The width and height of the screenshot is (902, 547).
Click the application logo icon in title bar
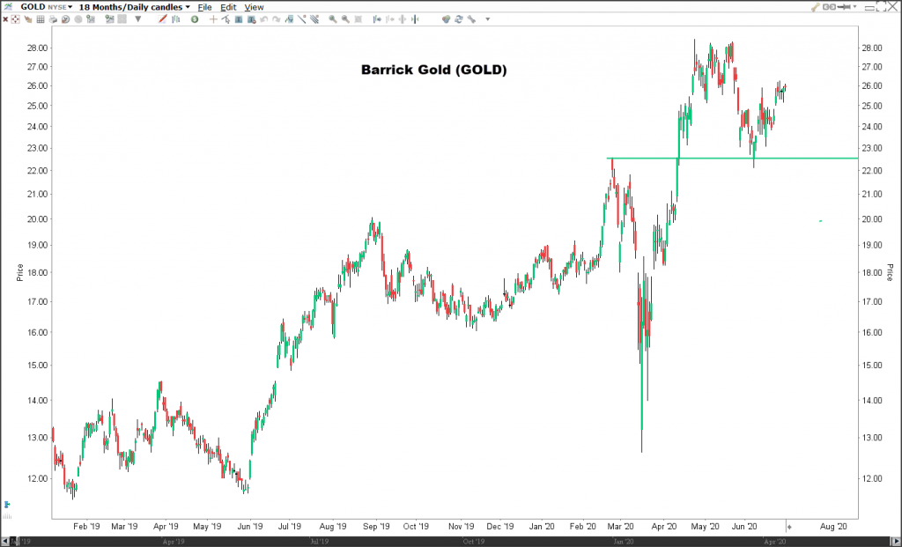pyautogui.click(x=8, y=7)
